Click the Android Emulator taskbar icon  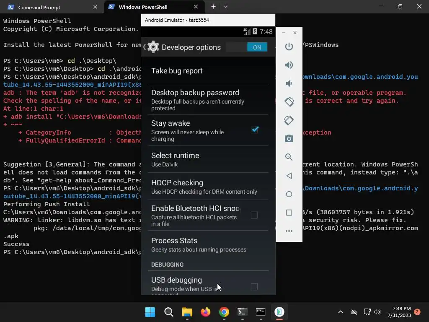279,312
